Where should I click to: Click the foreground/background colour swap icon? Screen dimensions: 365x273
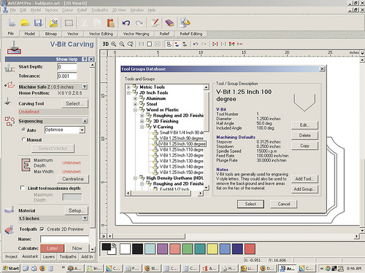click(x=114, y=245)
